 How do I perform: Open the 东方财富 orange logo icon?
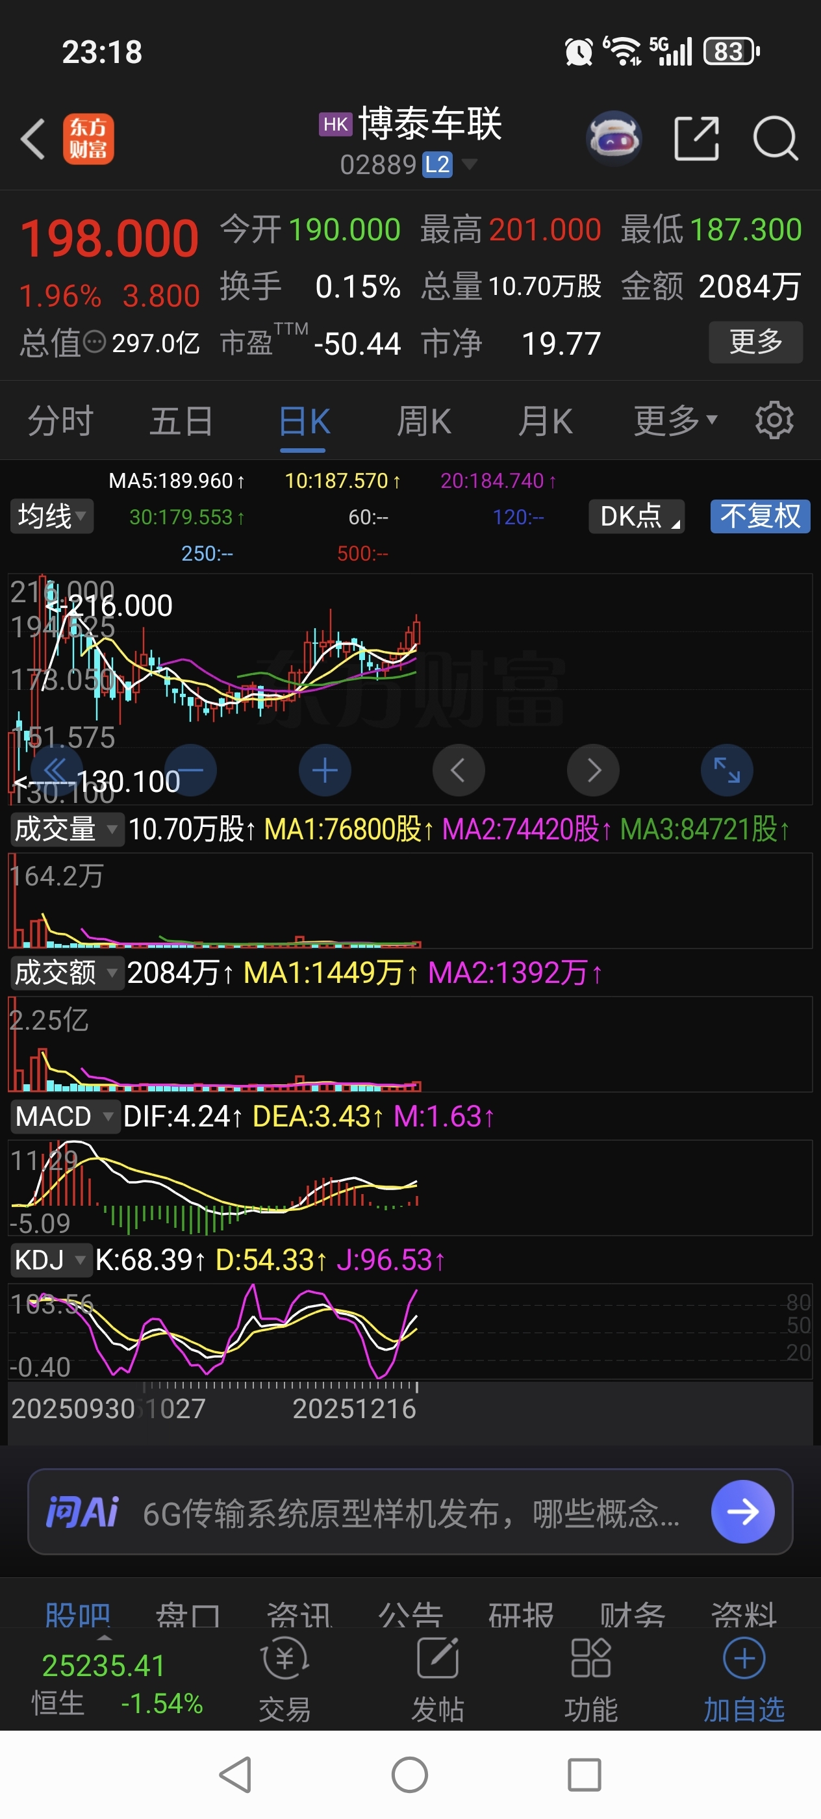88,139
